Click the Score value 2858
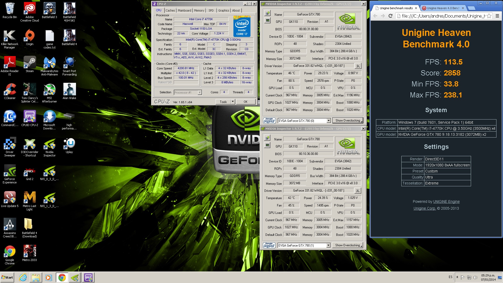This screenshot has height=283, width=503. click(x=452, y=73)
